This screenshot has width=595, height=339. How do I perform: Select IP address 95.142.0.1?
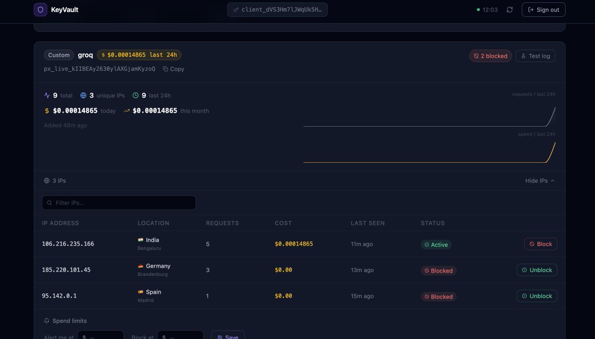coord(59,296)
